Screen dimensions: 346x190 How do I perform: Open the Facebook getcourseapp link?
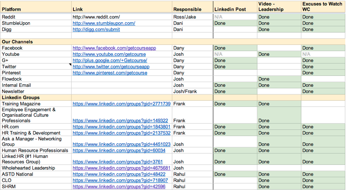point(114,48)
